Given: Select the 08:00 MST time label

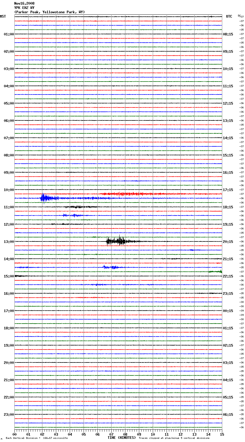Looking at the screenshot, I should pyautogui.click(x=9, y=155).
